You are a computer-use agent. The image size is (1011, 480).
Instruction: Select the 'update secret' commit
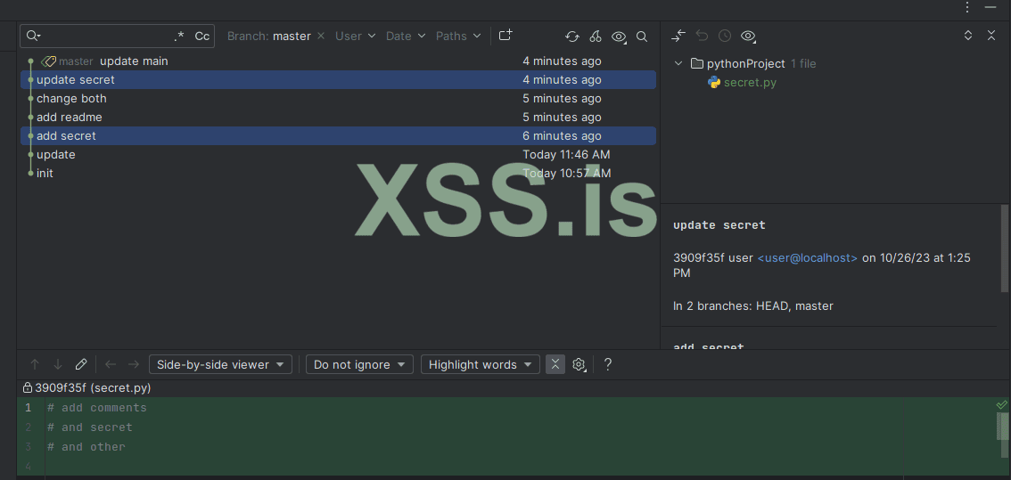(x=339, y=80)
